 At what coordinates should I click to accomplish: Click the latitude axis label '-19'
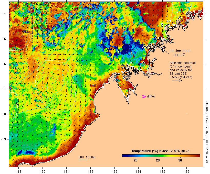3,139
